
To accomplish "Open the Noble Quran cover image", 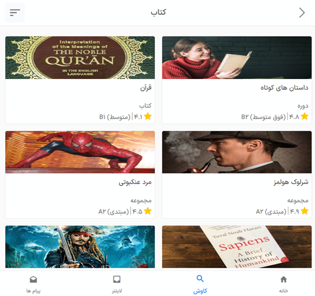I will coord(80,58).
